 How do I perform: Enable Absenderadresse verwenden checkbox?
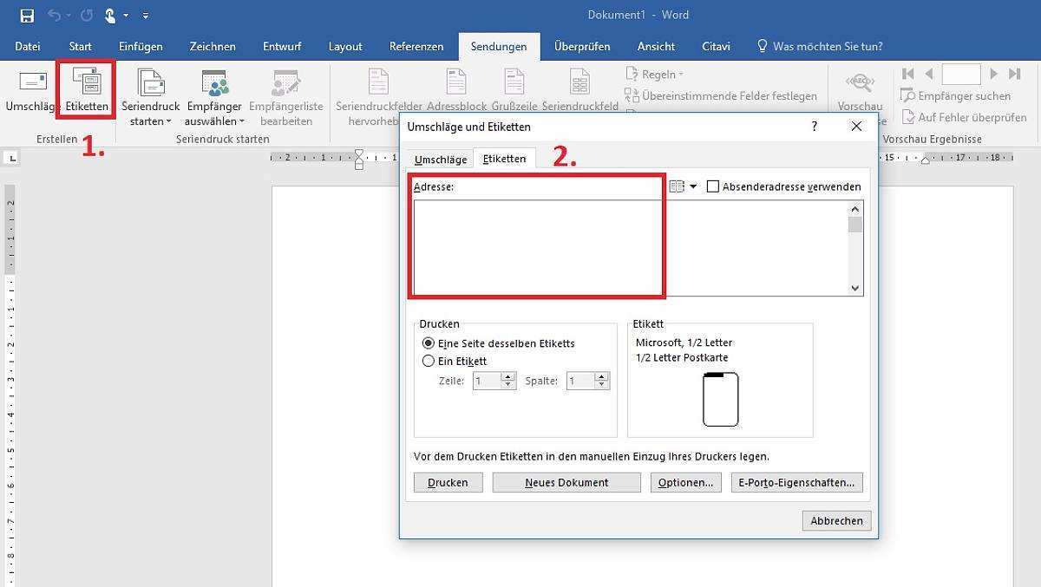(713, 186)
